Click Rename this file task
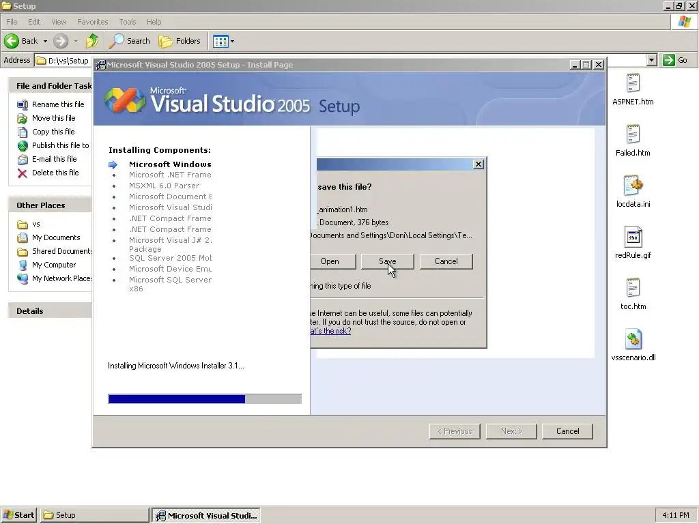 click(58, 104)
